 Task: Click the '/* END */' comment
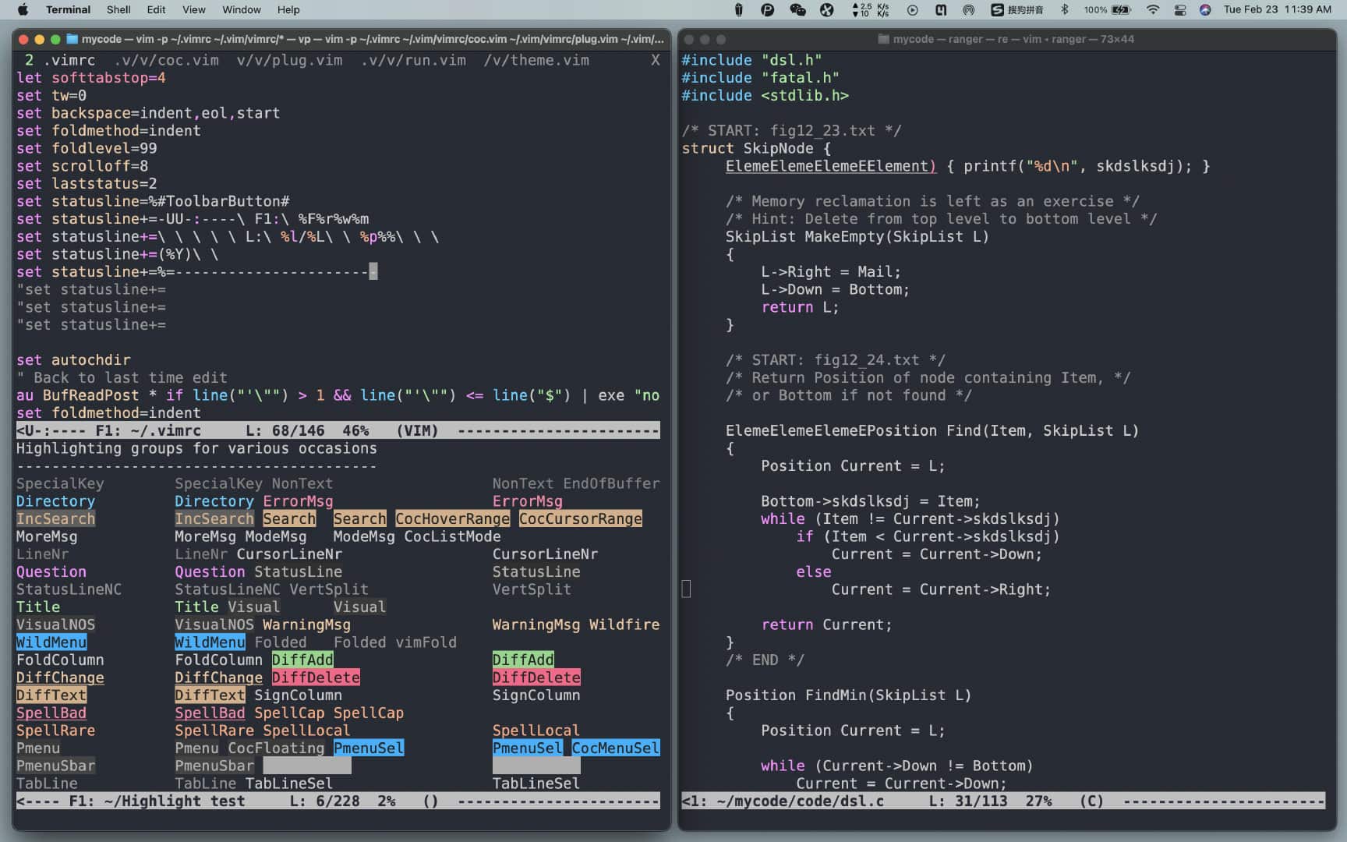[x=765, y=660]
